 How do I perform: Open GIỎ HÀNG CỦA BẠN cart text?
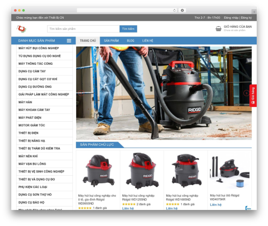tap(237, 27)
